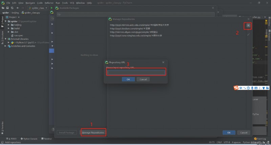This screenshot has width=271, height=145.
Task: Click the Back navigation arrow
Action: [x=18, y=8]
